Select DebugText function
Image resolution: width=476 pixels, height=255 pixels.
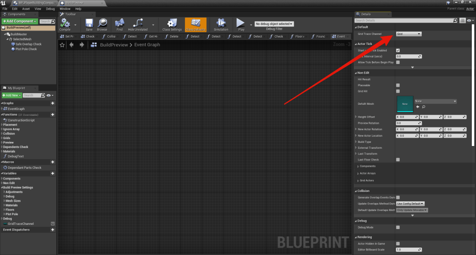15,156
